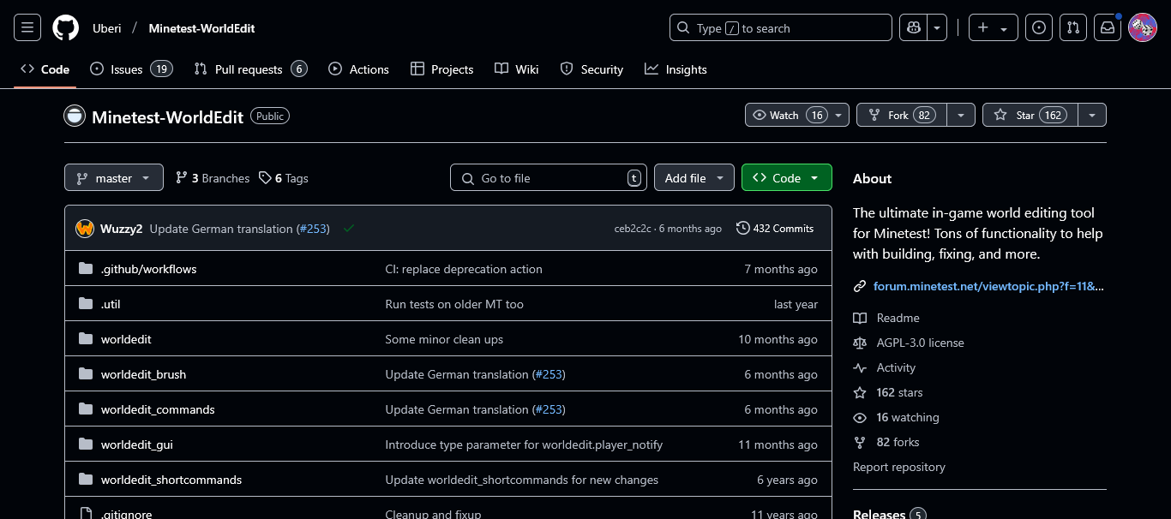Viewport: 1171px width, 519px height.
Task: Open the user avatar menu
Action: click(1143, 28)
